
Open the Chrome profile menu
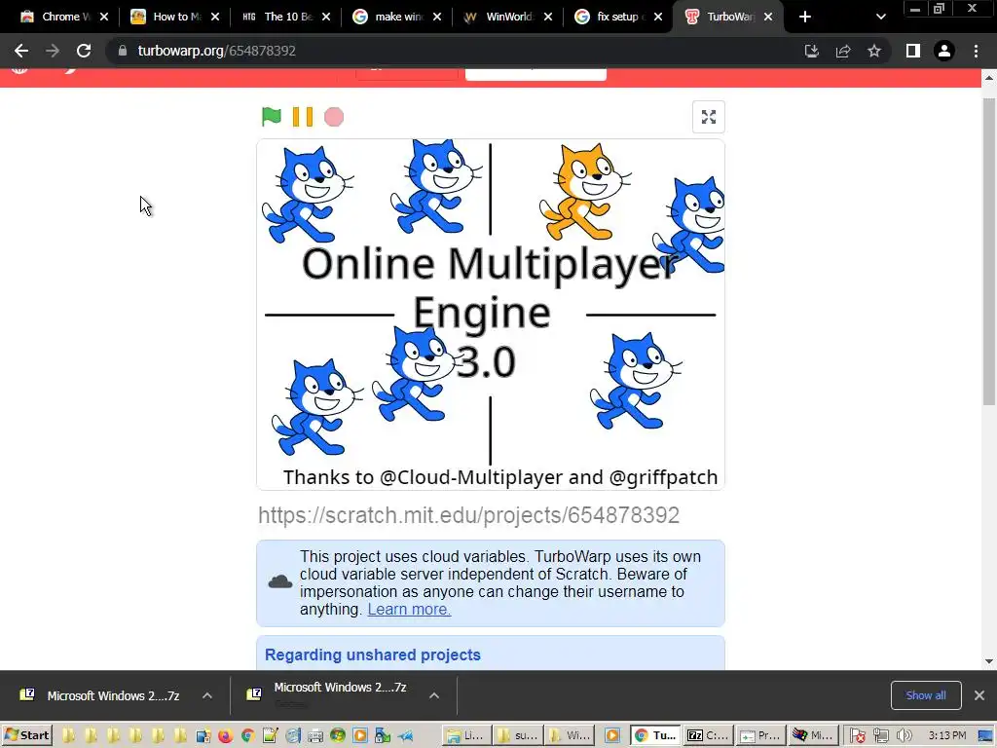pos(944,51)
